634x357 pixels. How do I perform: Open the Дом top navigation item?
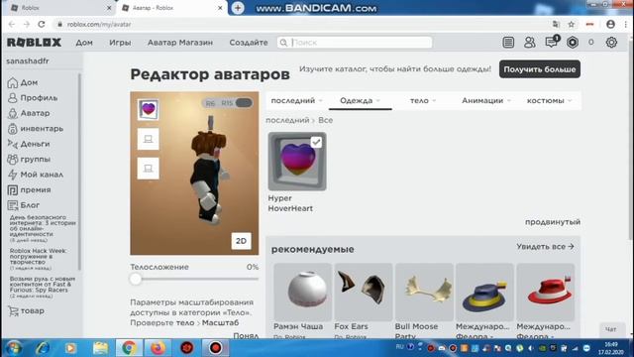tap(84, 43)
